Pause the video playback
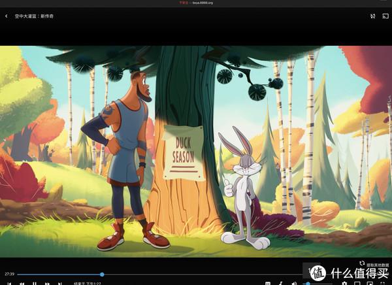This screenshot has height=285, width=392. (x=35, y=284)
